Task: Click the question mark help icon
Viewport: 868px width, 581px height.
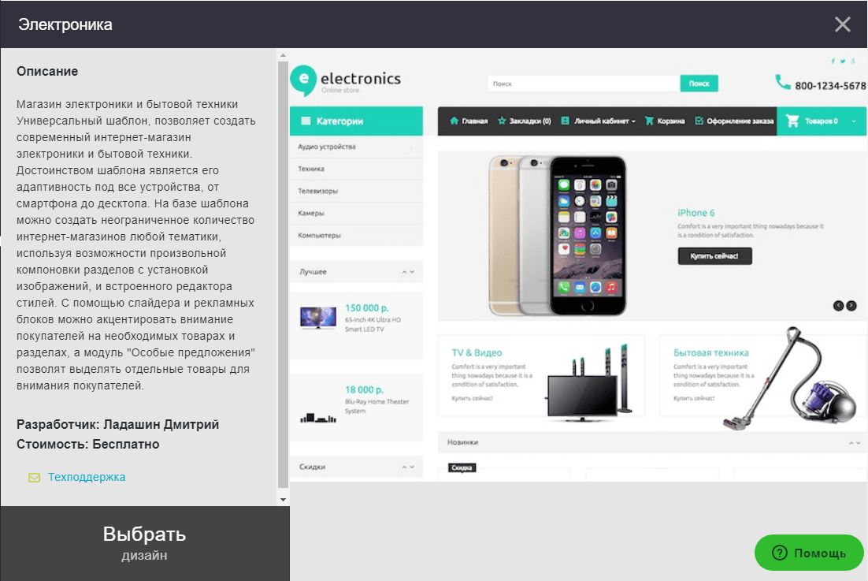Action: pyautogui.click(x=780, y=553)
